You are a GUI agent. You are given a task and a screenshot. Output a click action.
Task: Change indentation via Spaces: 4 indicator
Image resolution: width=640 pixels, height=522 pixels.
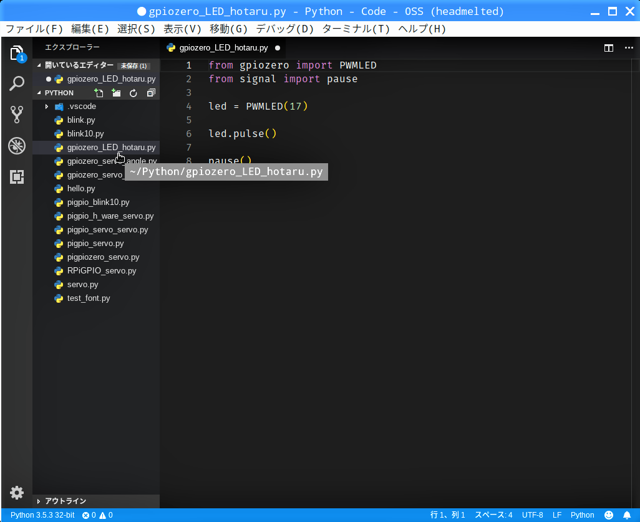(x=493, y=515)
